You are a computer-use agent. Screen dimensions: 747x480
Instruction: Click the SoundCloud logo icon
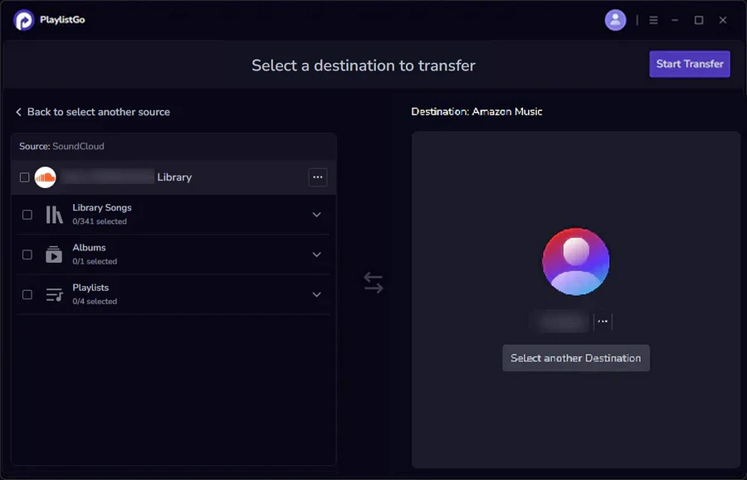pyautogui.click(x=46, y=177)
